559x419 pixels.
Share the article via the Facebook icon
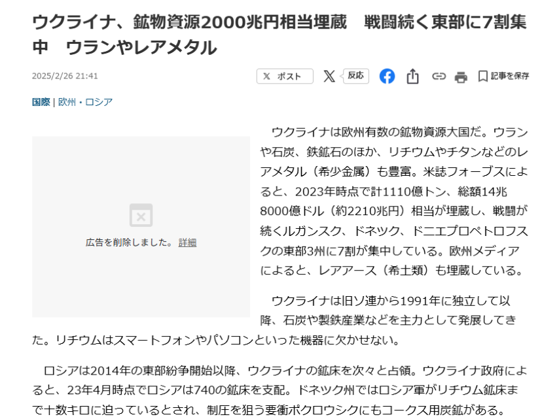click(x=387, y=76)
